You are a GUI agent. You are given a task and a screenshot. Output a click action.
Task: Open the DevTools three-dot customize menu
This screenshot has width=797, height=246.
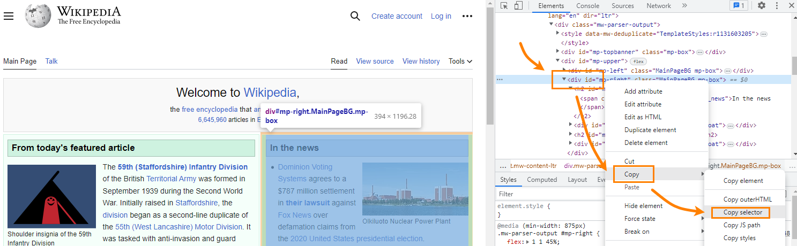tap(778, 6)
